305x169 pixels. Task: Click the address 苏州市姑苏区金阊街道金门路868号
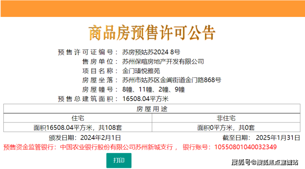pos(171,80)
